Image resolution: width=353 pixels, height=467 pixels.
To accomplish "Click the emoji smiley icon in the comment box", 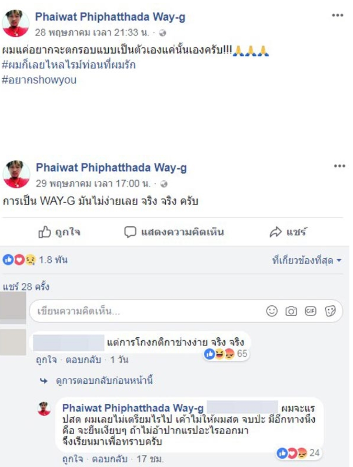I will point(272,311).
